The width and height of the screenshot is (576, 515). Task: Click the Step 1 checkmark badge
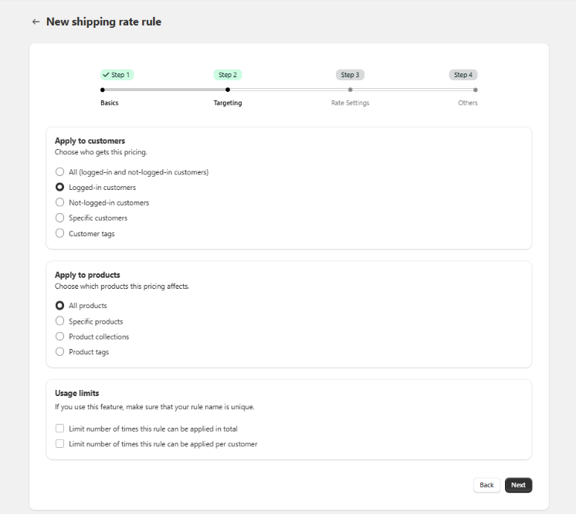(x=117, y=75)
